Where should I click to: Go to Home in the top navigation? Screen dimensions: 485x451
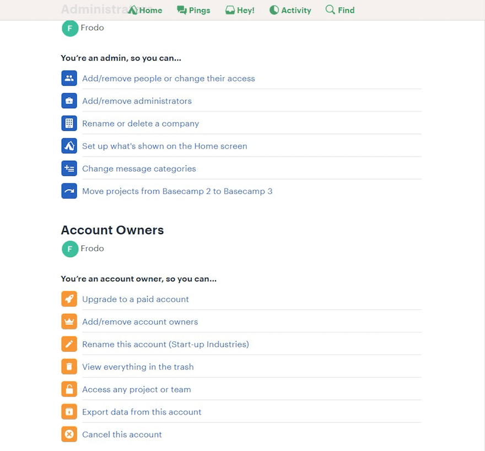click(145, 10)
